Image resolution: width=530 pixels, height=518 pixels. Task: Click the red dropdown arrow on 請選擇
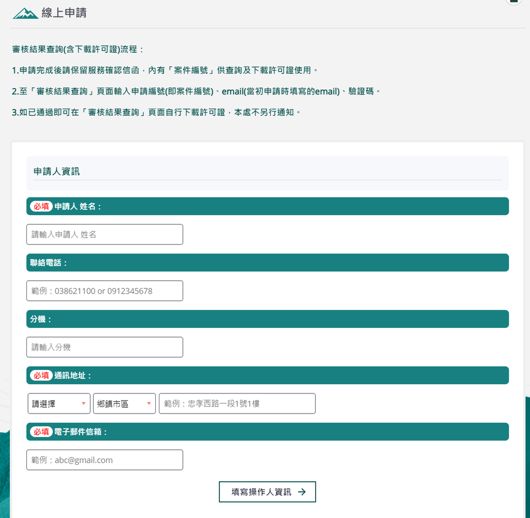coord(83,403)
